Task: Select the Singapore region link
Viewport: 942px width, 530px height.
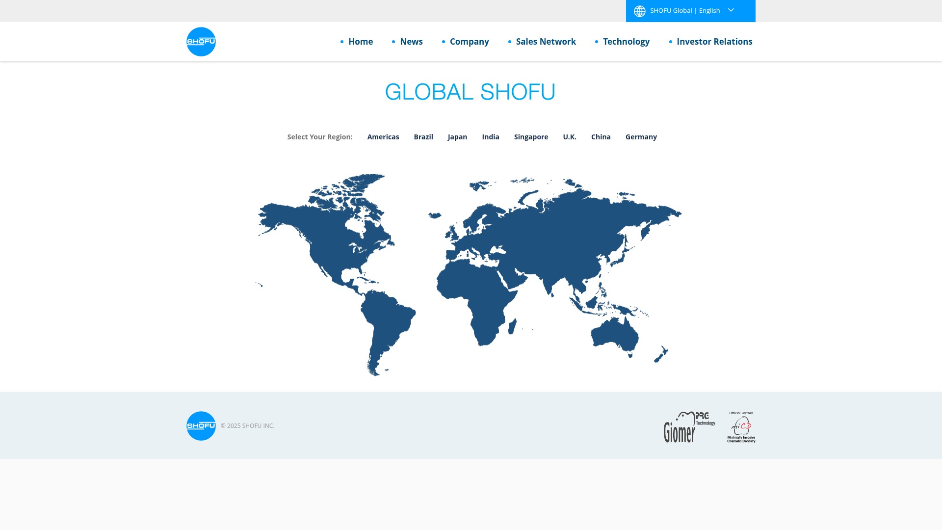Action: (x=531, y=137)
